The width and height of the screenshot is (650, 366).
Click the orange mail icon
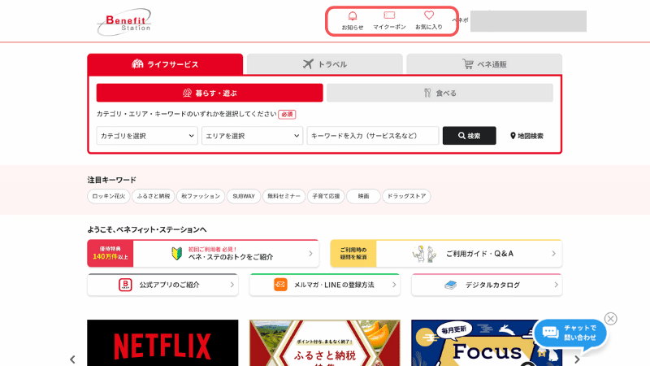[x=280, y=285]
